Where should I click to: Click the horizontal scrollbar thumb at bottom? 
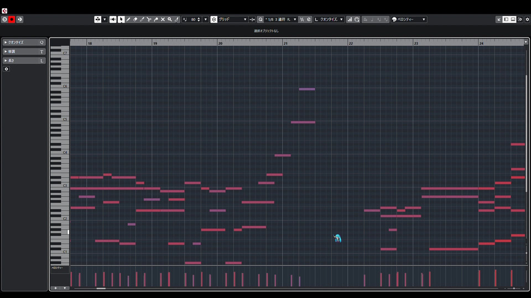click(101, 289)
